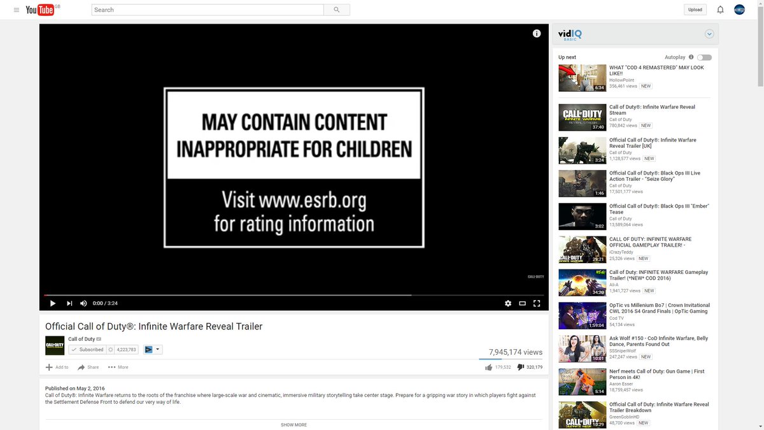Viewport: 764px width, 430px height.
Task: Click the vidIQ Basic logo
Action: click(x=570, y=34)
